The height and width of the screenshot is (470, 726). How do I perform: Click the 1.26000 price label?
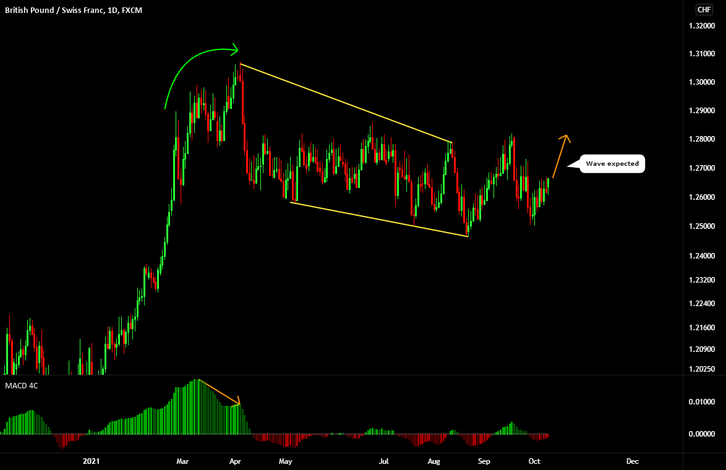click(701, 197)
